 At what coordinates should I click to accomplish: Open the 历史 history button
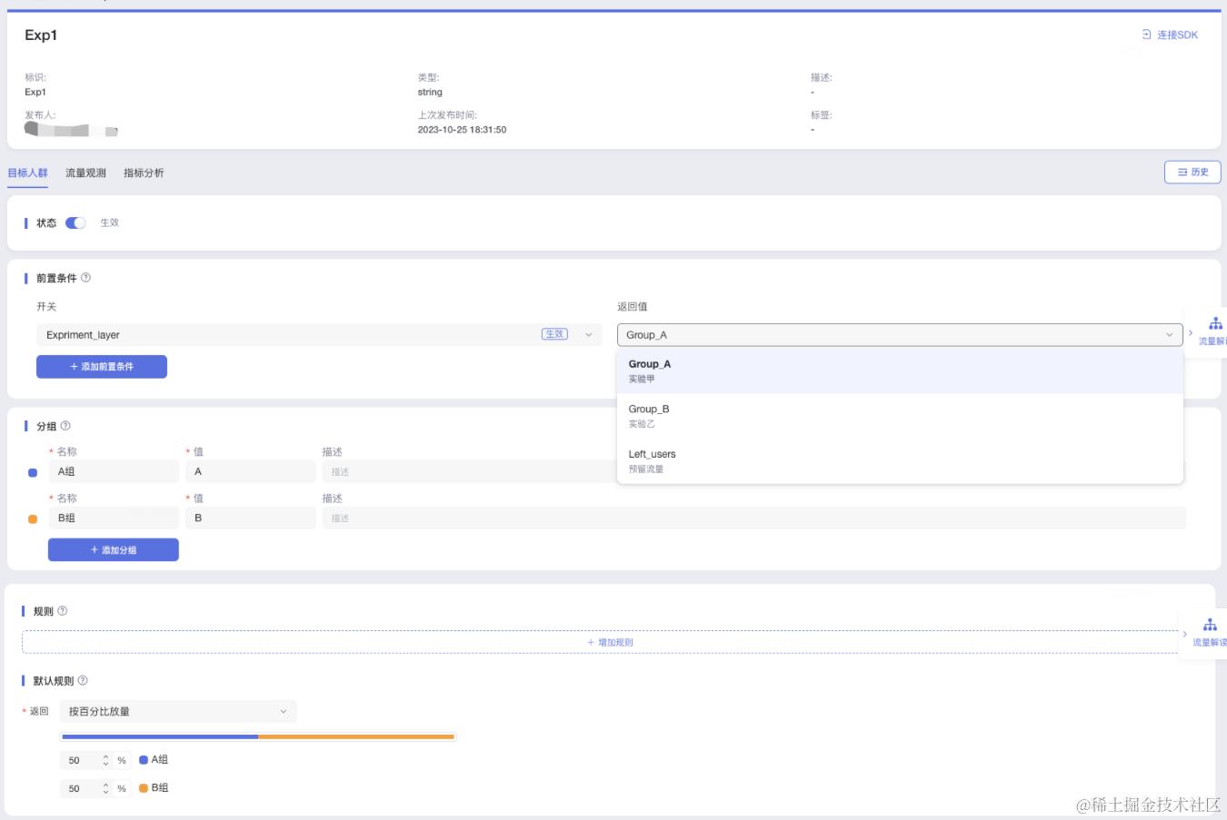(x=1192, y=172)
